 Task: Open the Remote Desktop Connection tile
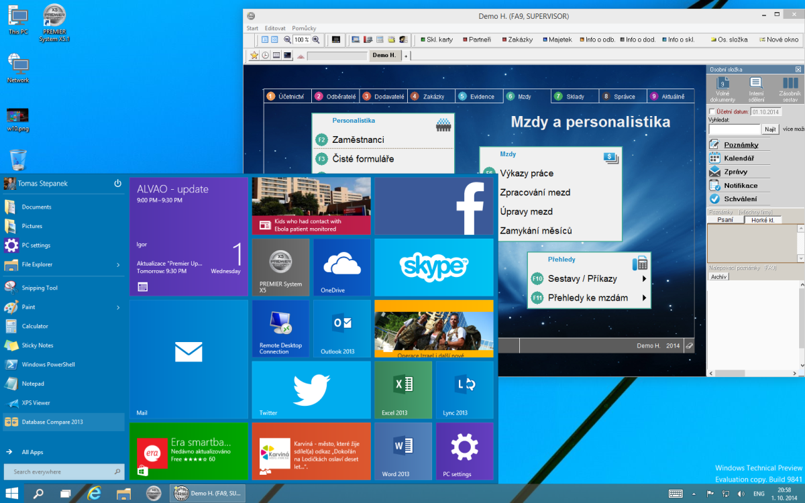point(280,329)
